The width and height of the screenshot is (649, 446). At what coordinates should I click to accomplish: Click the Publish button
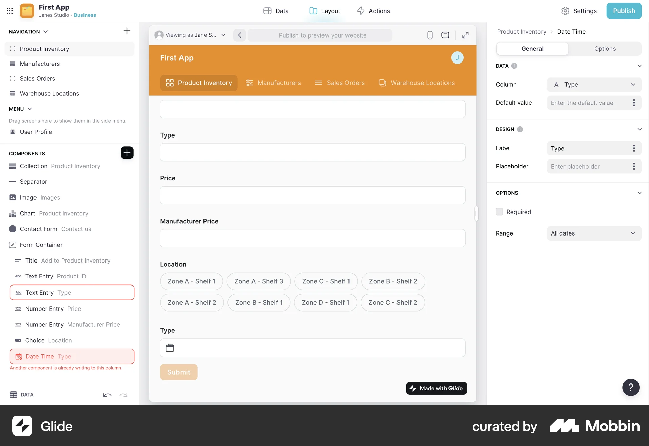coord(624,11)
